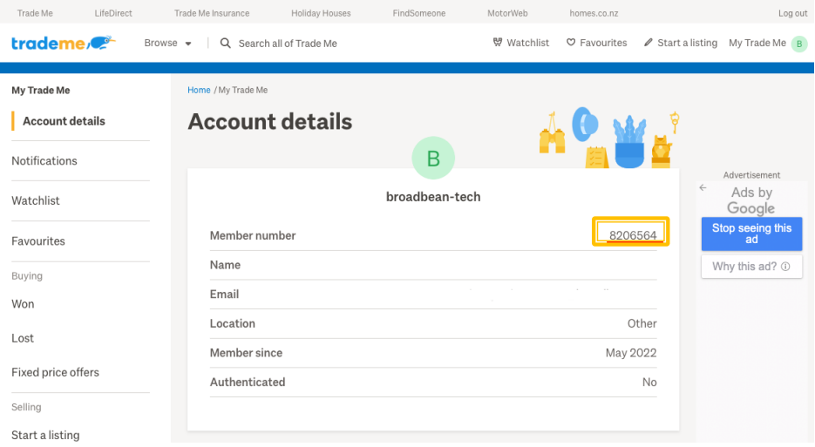
Task: Open the Holiday Houses link
Action: click(x=321, y=13)
